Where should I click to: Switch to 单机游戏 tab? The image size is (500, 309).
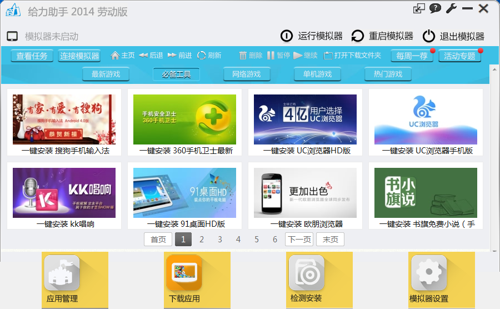point(317,74)
